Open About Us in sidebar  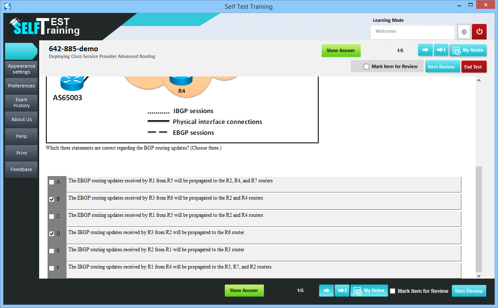click(x=21, y=119)
